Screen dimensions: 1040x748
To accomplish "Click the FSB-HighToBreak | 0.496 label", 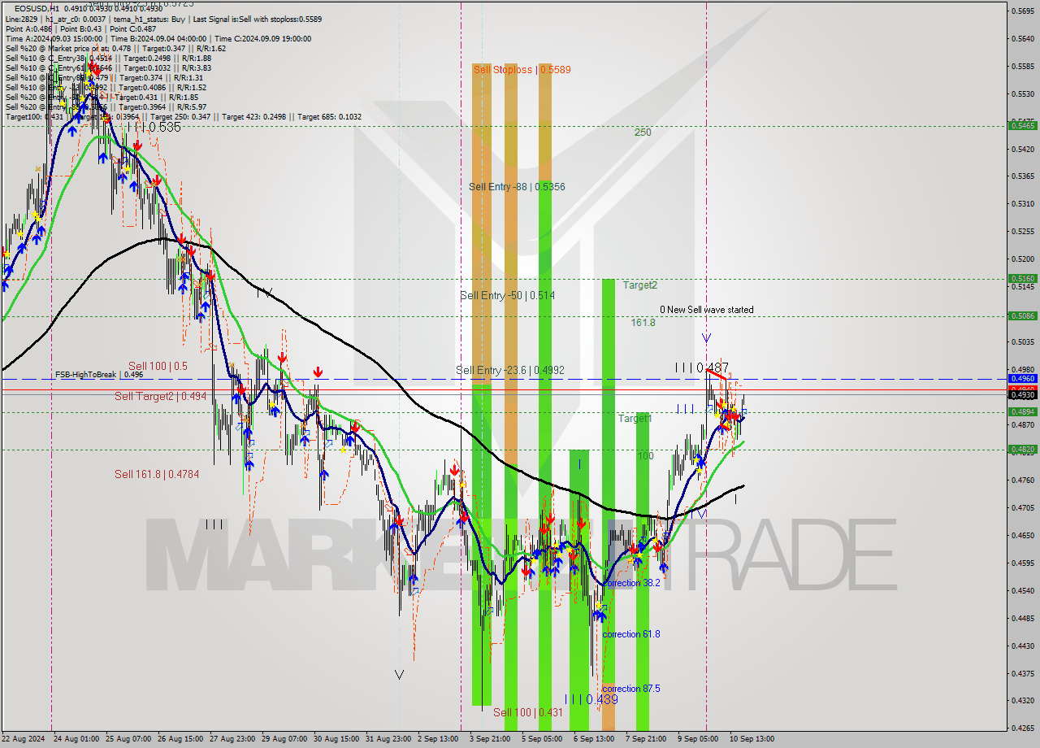I will 99,375.
